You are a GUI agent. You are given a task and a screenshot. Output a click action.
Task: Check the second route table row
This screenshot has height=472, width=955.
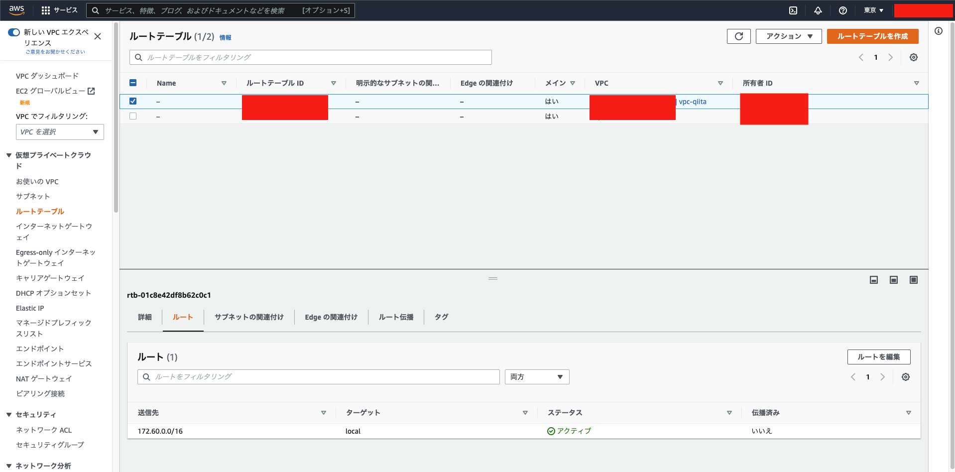(x=133, y=116)
